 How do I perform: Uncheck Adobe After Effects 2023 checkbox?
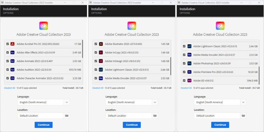point(7,52)
